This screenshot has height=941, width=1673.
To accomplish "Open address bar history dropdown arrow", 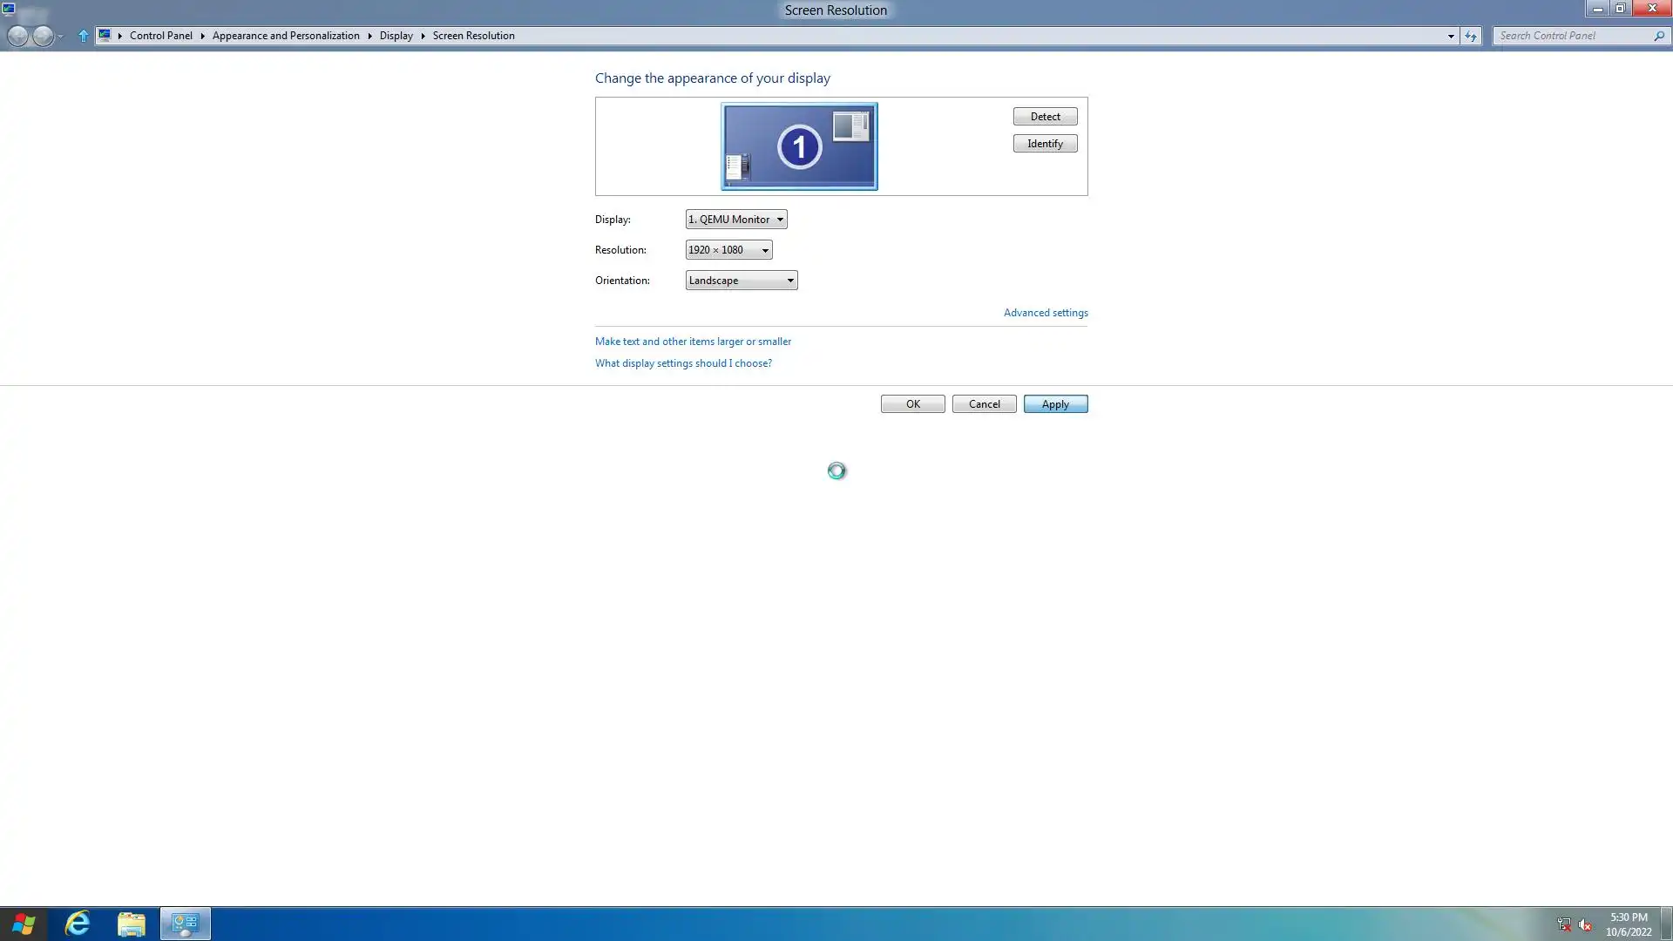I will click(1451, 36).
